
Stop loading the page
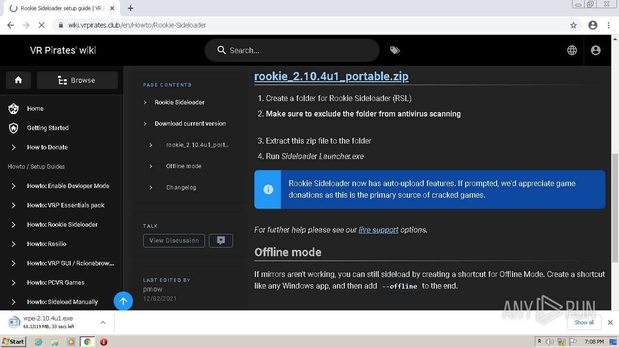coord(42,25)
